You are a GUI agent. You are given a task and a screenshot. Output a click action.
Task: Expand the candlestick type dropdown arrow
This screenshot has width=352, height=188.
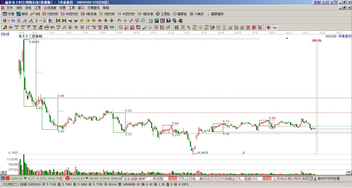[40, 21]
